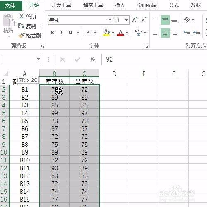Switch to the 数据 Data tab

(x=196, y=5)
